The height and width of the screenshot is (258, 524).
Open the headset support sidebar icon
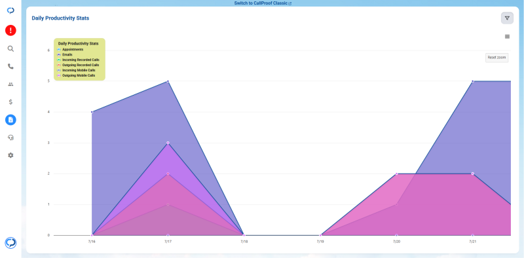click(x=10, y=138)
